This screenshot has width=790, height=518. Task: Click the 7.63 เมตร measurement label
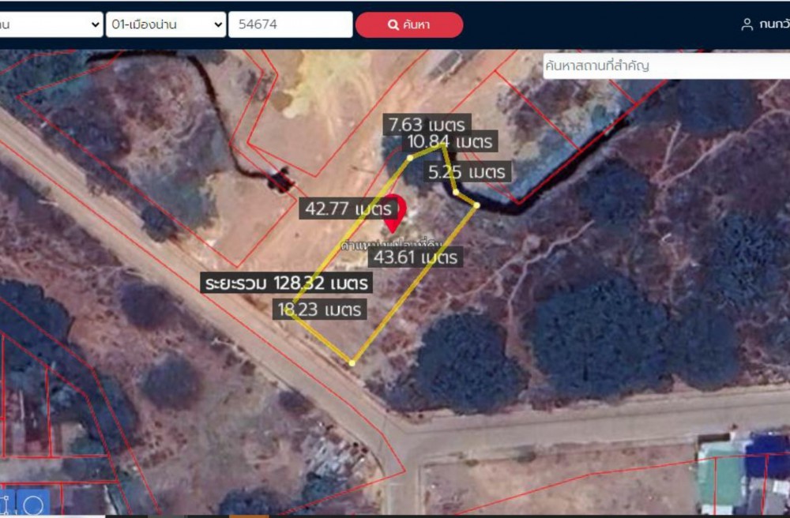click(x=427, y=124)
